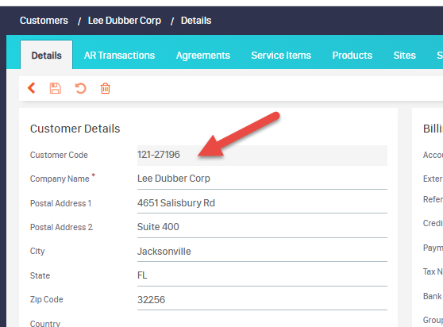
Task: Click the Customer Code field
Action: 262,155
